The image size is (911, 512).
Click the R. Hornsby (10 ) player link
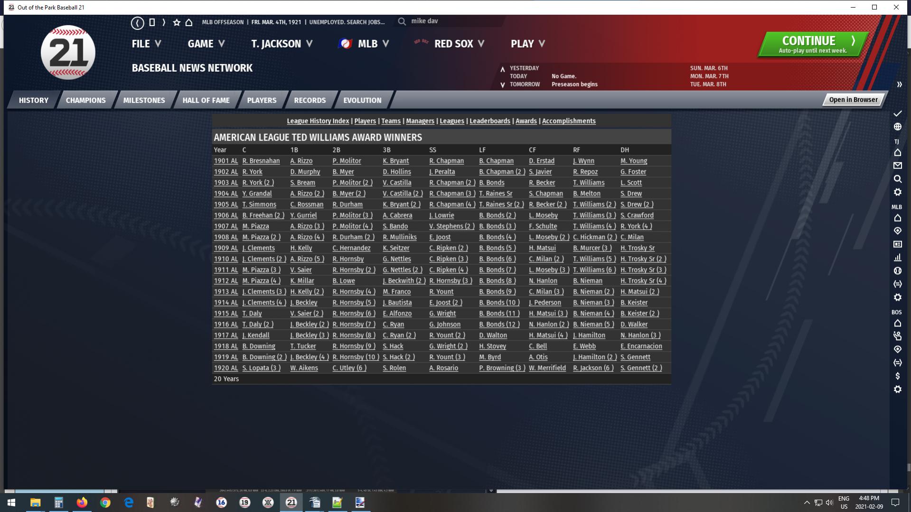pos(356,357)
